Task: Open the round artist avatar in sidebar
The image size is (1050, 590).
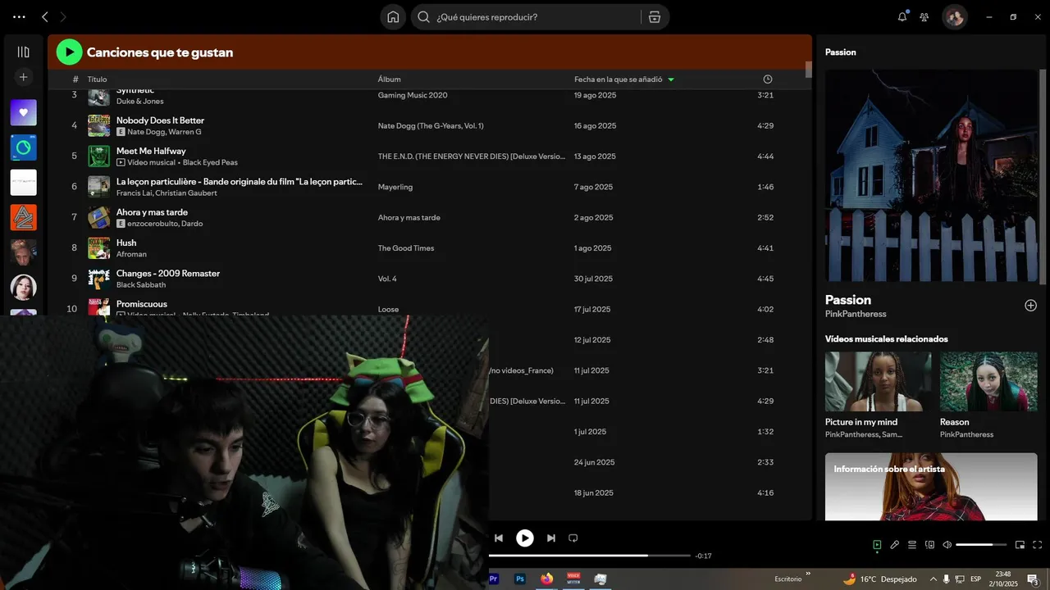Action: point(23,287)
